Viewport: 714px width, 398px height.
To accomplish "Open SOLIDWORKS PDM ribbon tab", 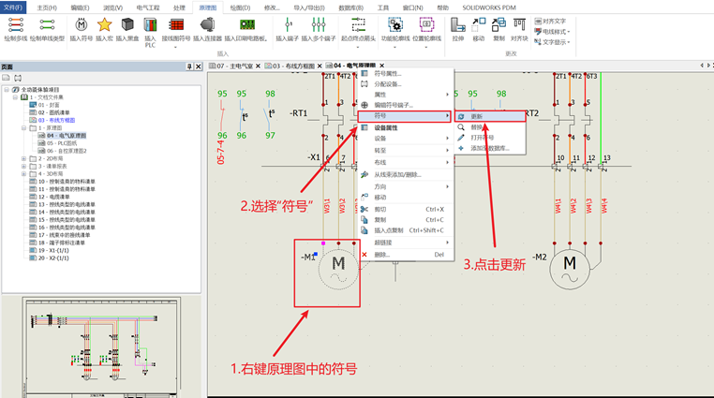I will click(489, 7).
